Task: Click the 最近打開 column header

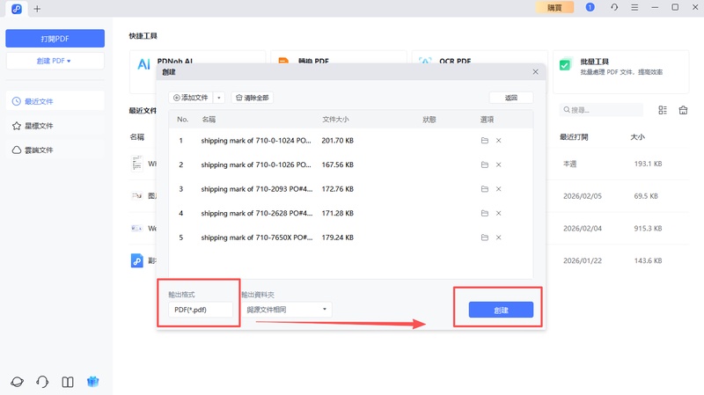Action: tap(574, 137)
